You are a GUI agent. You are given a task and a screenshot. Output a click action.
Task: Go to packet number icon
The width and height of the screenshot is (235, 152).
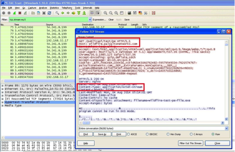(x=73, y=13)
